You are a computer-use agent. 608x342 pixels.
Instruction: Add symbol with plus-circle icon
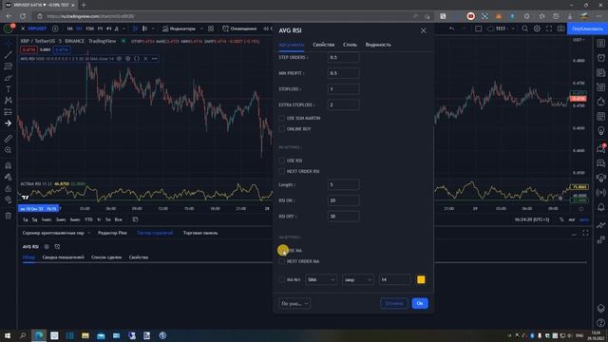[55, 28]
